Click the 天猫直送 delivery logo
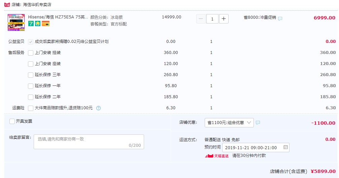Image resolution: width=339 pixels, height=178 pixels. [x=217, y=156]
